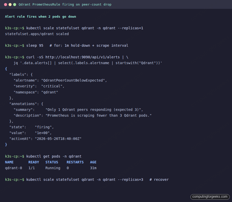This screenshot has height=202, width=232.
Task: Click the STATUS column header
Action: click(52, 162)
